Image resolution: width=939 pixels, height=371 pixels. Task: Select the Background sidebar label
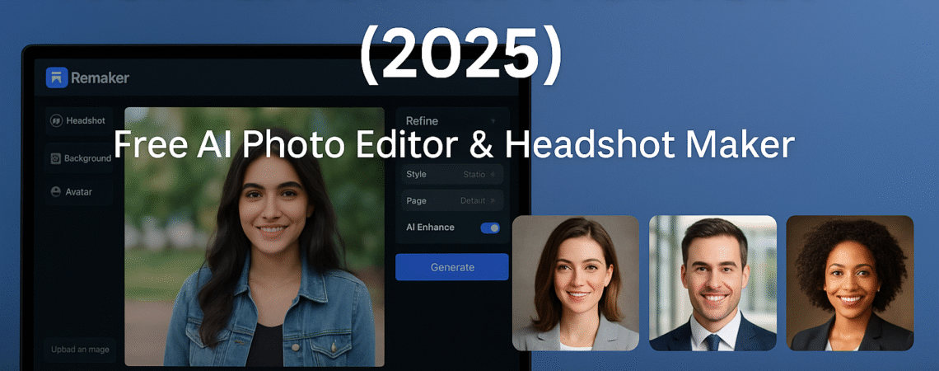click(x=87, y=158)
